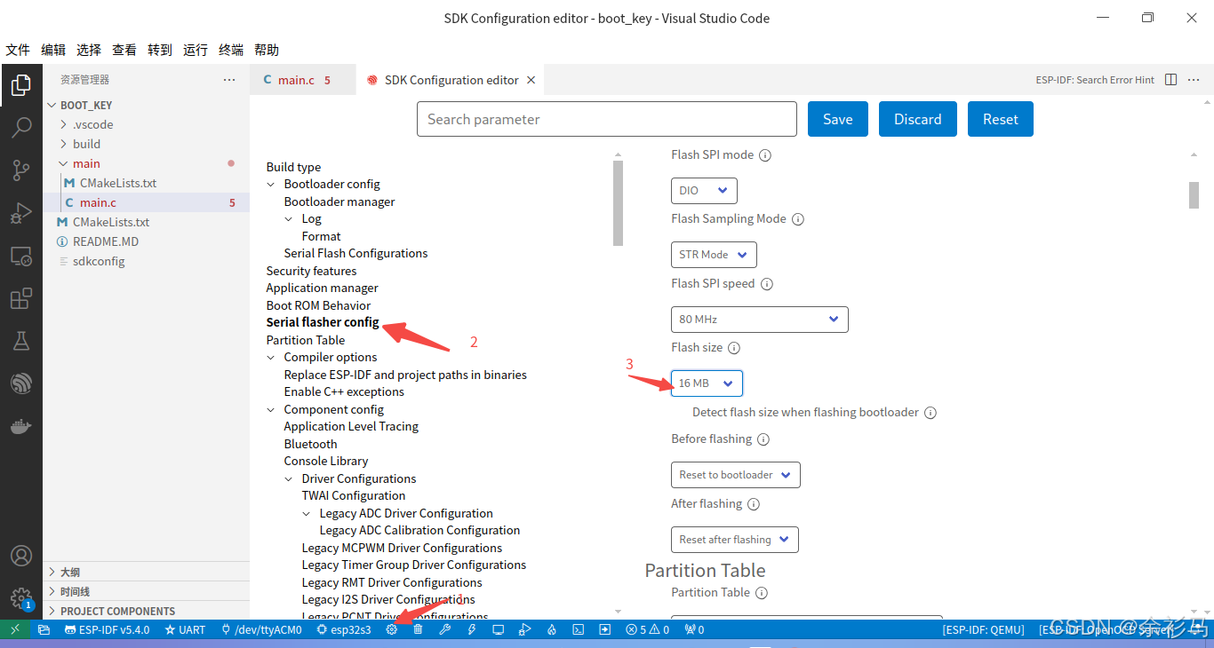
Task: Collapse the Compiler options tree node
Action: click(271, 358)
